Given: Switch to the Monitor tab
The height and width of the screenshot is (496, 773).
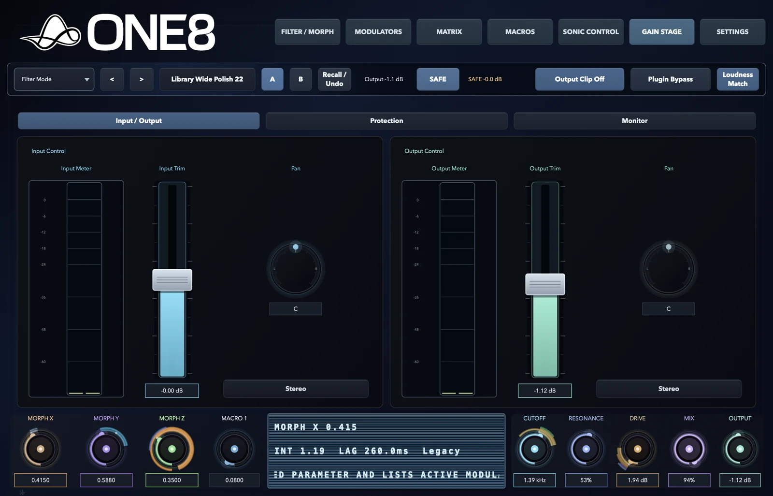Looking at the screenshot, I should (635, 121).
